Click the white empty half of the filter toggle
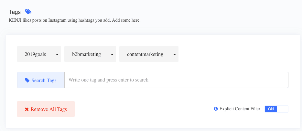 click(283, 109)
